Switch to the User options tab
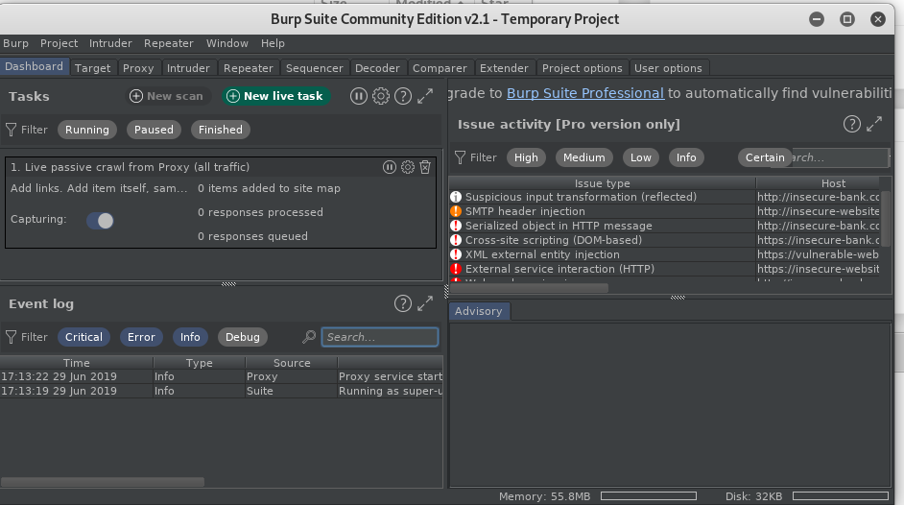 tap(668, 68)
